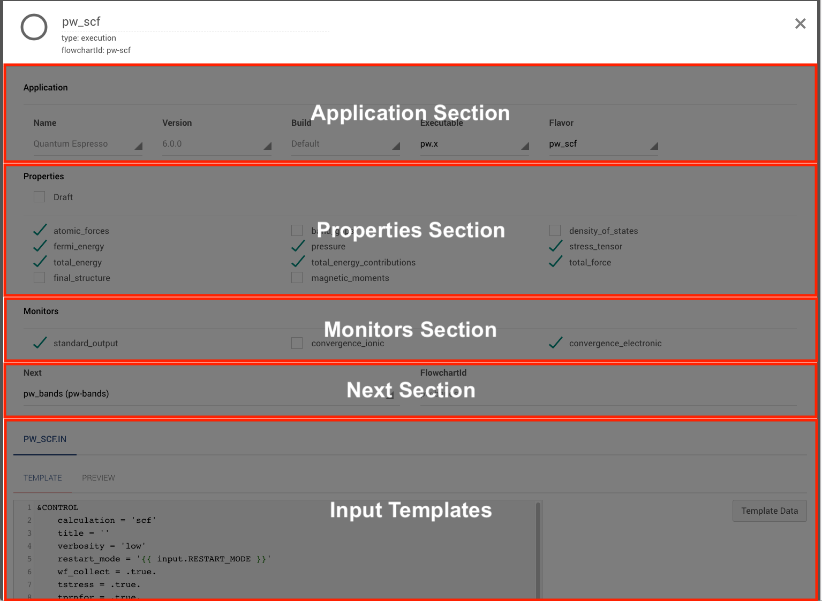The height and width of the screenshot is (601, 822).
Task: Switch to the PREVIEW tab
Action: tap(98, 477)
